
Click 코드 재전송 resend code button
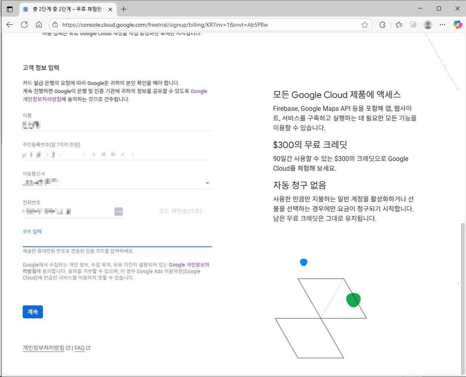click(x=181, y=211)
